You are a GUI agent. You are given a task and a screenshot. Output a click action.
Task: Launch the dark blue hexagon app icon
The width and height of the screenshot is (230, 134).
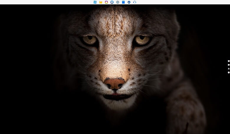[129, 2]
